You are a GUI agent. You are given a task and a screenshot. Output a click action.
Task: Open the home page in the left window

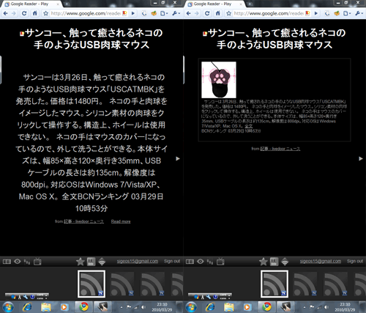point(35,13)
